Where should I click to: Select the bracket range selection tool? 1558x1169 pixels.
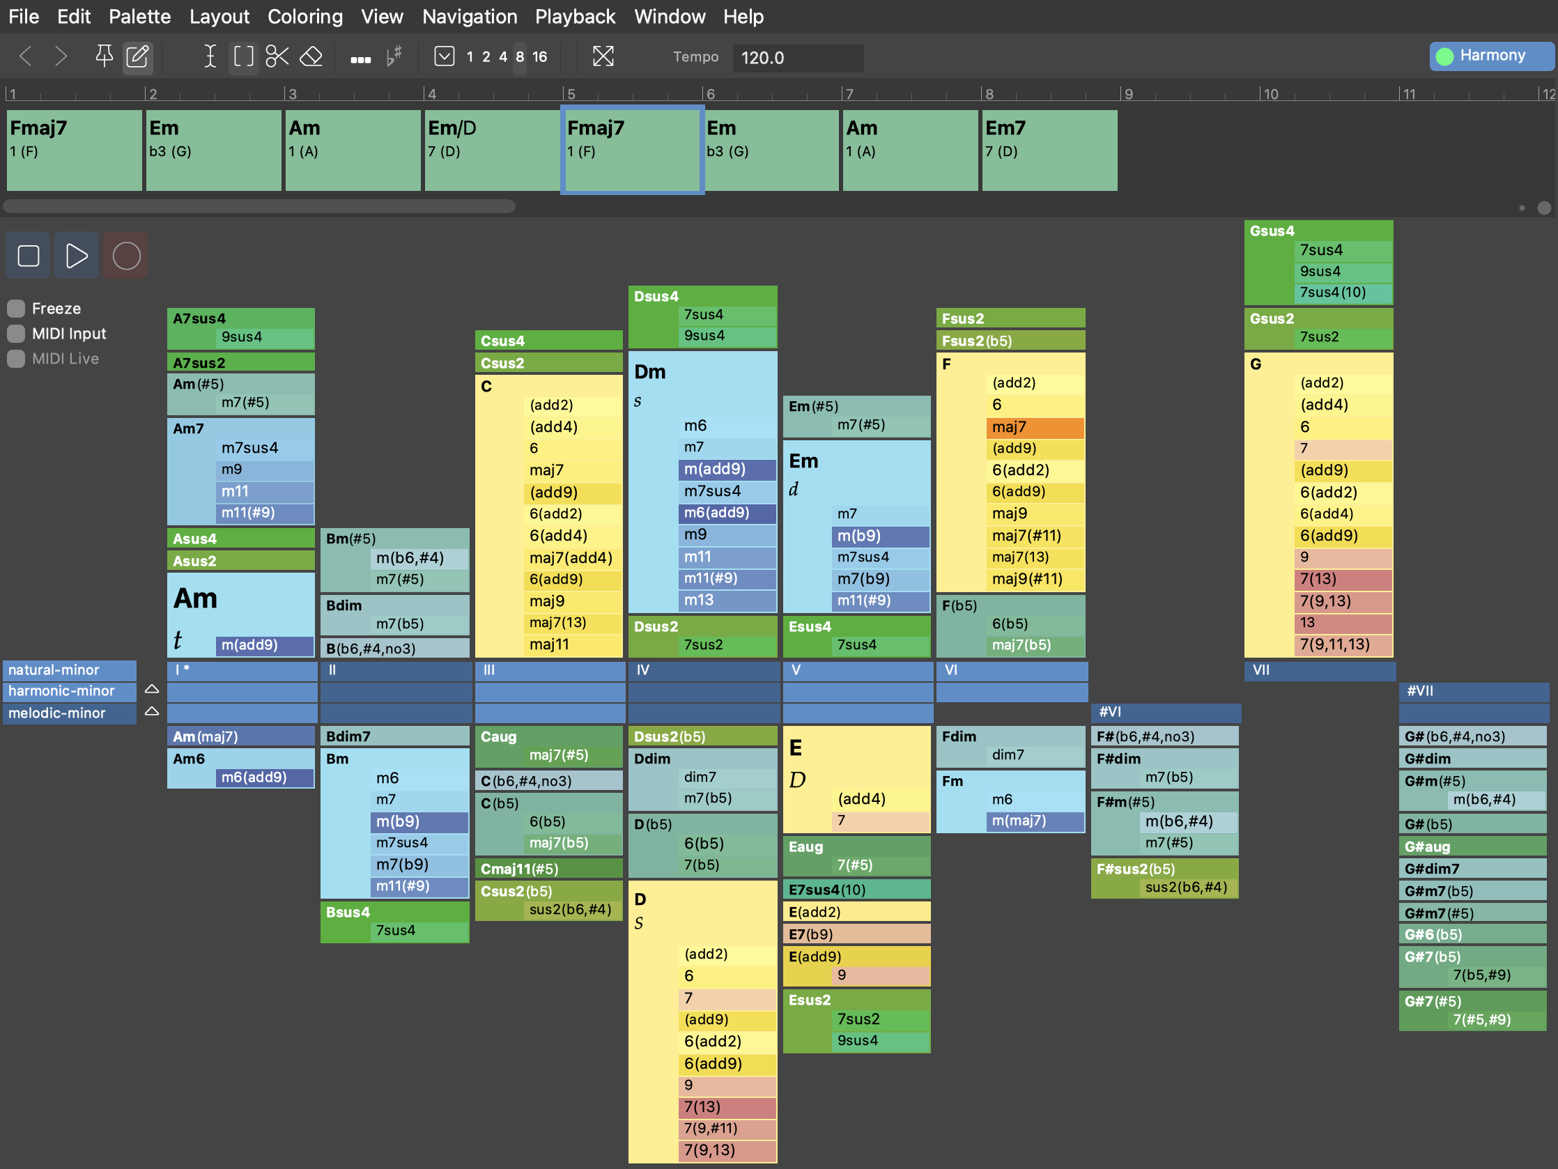coord(243,56)
